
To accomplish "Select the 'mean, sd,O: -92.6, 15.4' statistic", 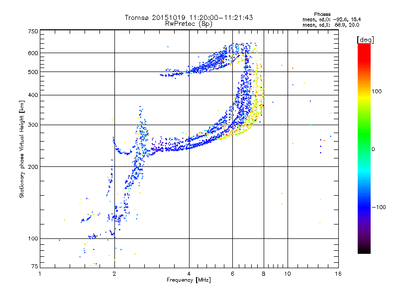I will pos(331,19).
